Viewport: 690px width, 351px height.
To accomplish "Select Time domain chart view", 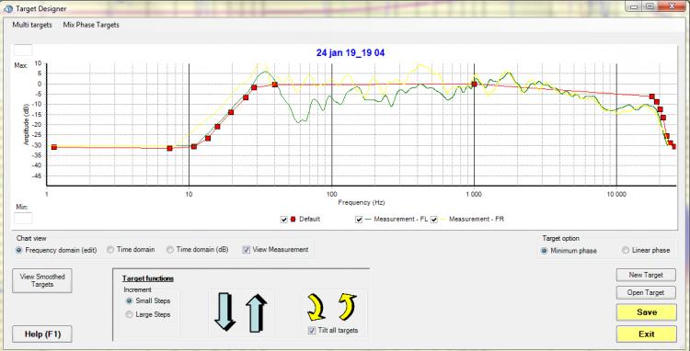I will (131, 250).
